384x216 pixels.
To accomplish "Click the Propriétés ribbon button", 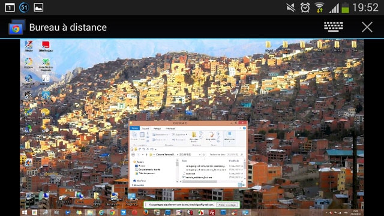I will 211,136.
